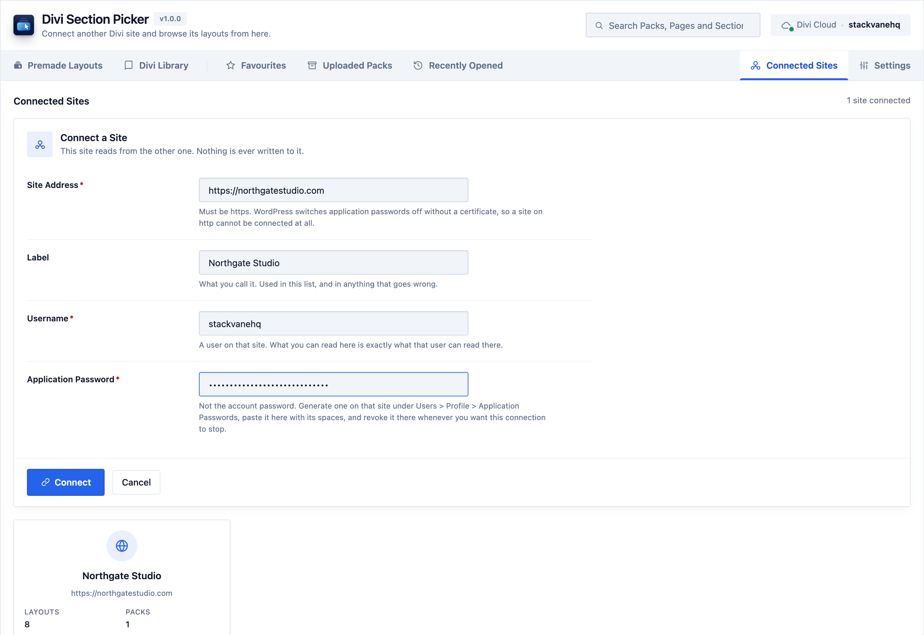Viewport: 924px width, 635px height.
Task: Click the Site Address field label
Action: (x=53, y=185)
